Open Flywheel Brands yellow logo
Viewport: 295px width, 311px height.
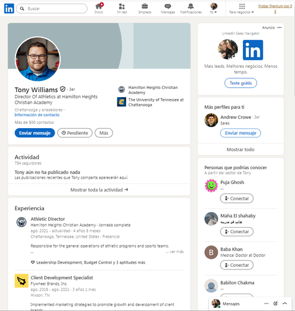[22, 281]
